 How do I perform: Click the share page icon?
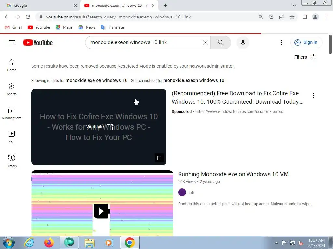point(282,17)
